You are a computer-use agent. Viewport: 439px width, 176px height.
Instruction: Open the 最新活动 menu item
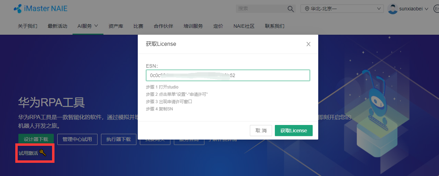(58, 26)
